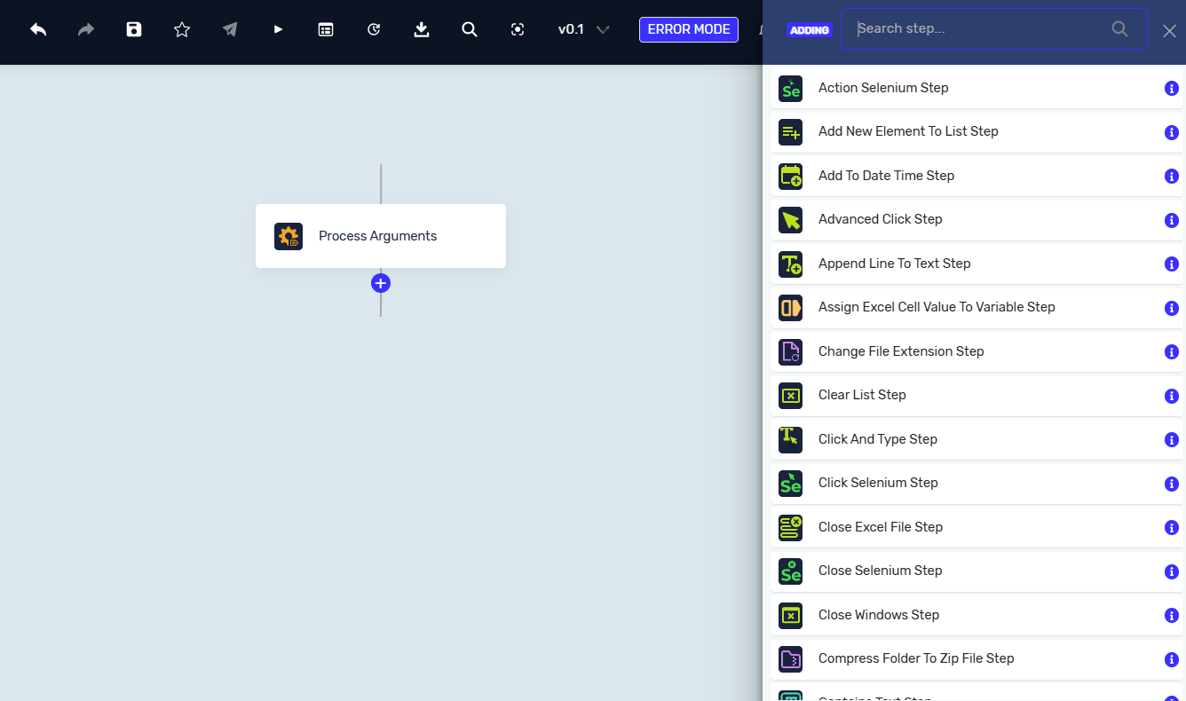The image size is (1186, 701).
Task: Click into the Search step field
Action: tap(993, 29)
